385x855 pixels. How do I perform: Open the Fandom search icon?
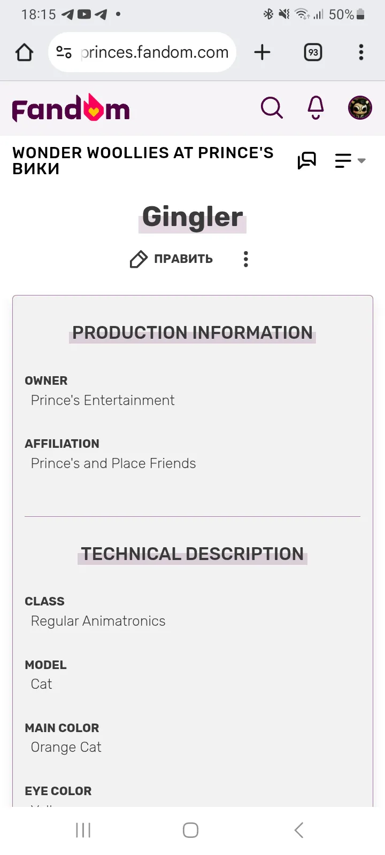pos(272,108)
